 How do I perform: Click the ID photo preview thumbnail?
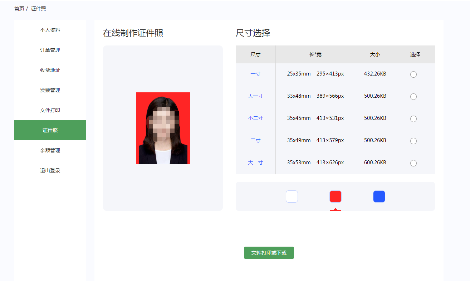point(163,128)
